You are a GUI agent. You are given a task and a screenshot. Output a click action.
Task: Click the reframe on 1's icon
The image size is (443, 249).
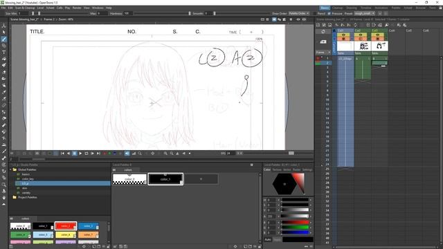pos(337,25)
